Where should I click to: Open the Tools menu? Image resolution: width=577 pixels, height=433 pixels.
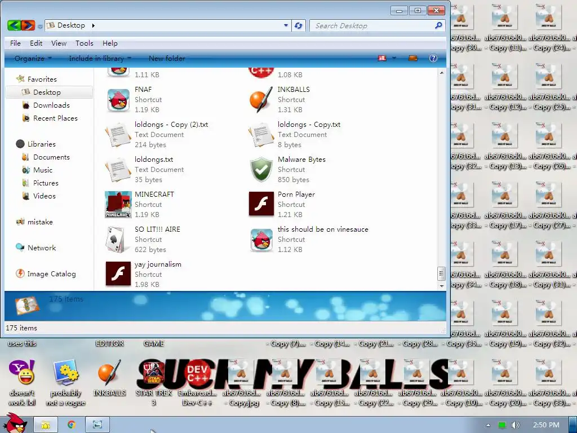click(x=85, y=43)
